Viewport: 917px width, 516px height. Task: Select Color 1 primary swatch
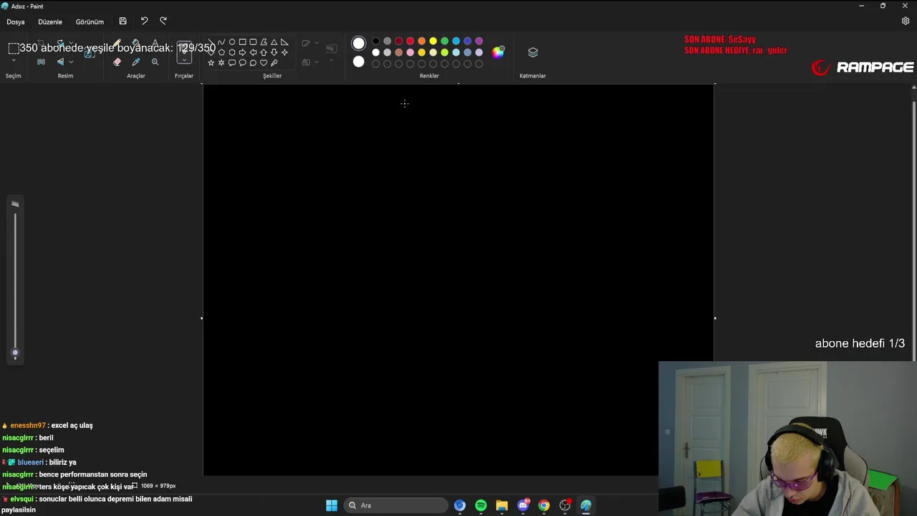(x=358, y=44)
